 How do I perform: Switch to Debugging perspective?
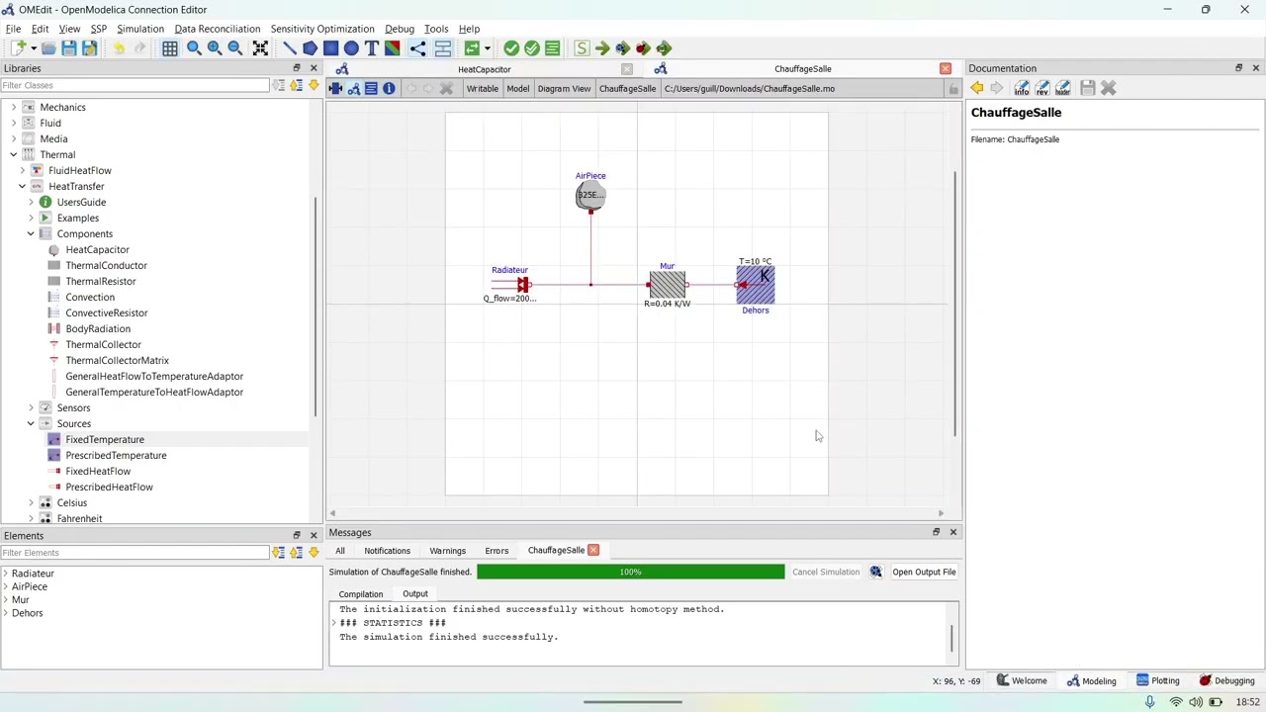(1226, 680)
